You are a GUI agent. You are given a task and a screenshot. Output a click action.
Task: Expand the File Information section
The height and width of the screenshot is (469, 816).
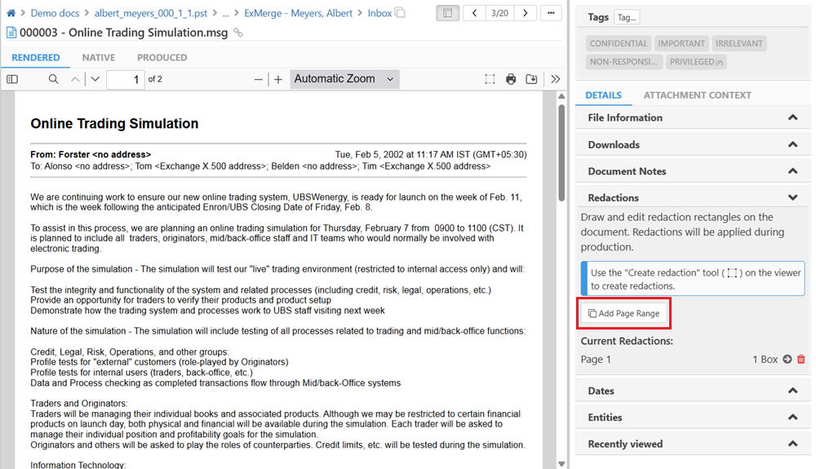pyautogui.click(x=693, y=117)
